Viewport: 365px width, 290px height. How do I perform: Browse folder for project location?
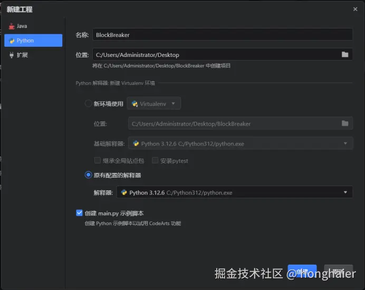coord(345,55)
